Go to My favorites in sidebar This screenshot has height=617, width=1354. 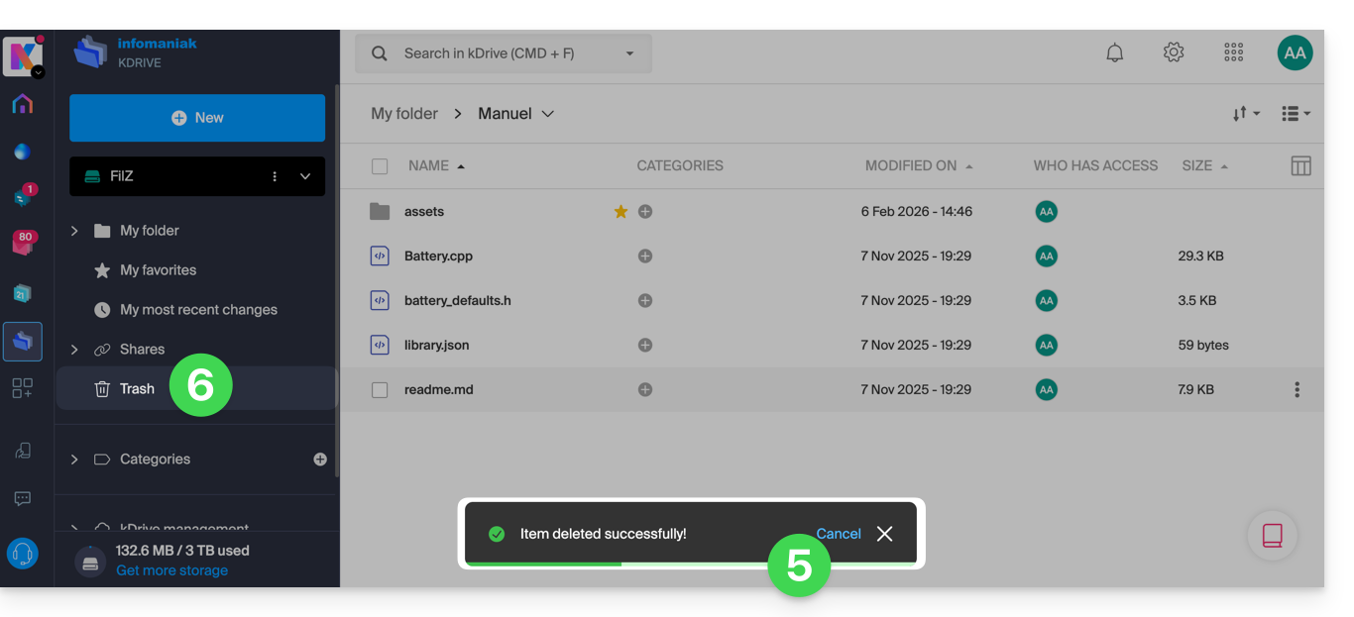[158, 270]
